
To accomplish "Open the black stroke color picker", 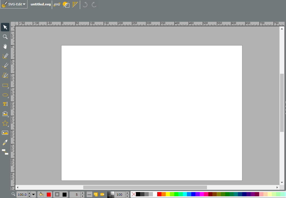I will tap(65, 195).
